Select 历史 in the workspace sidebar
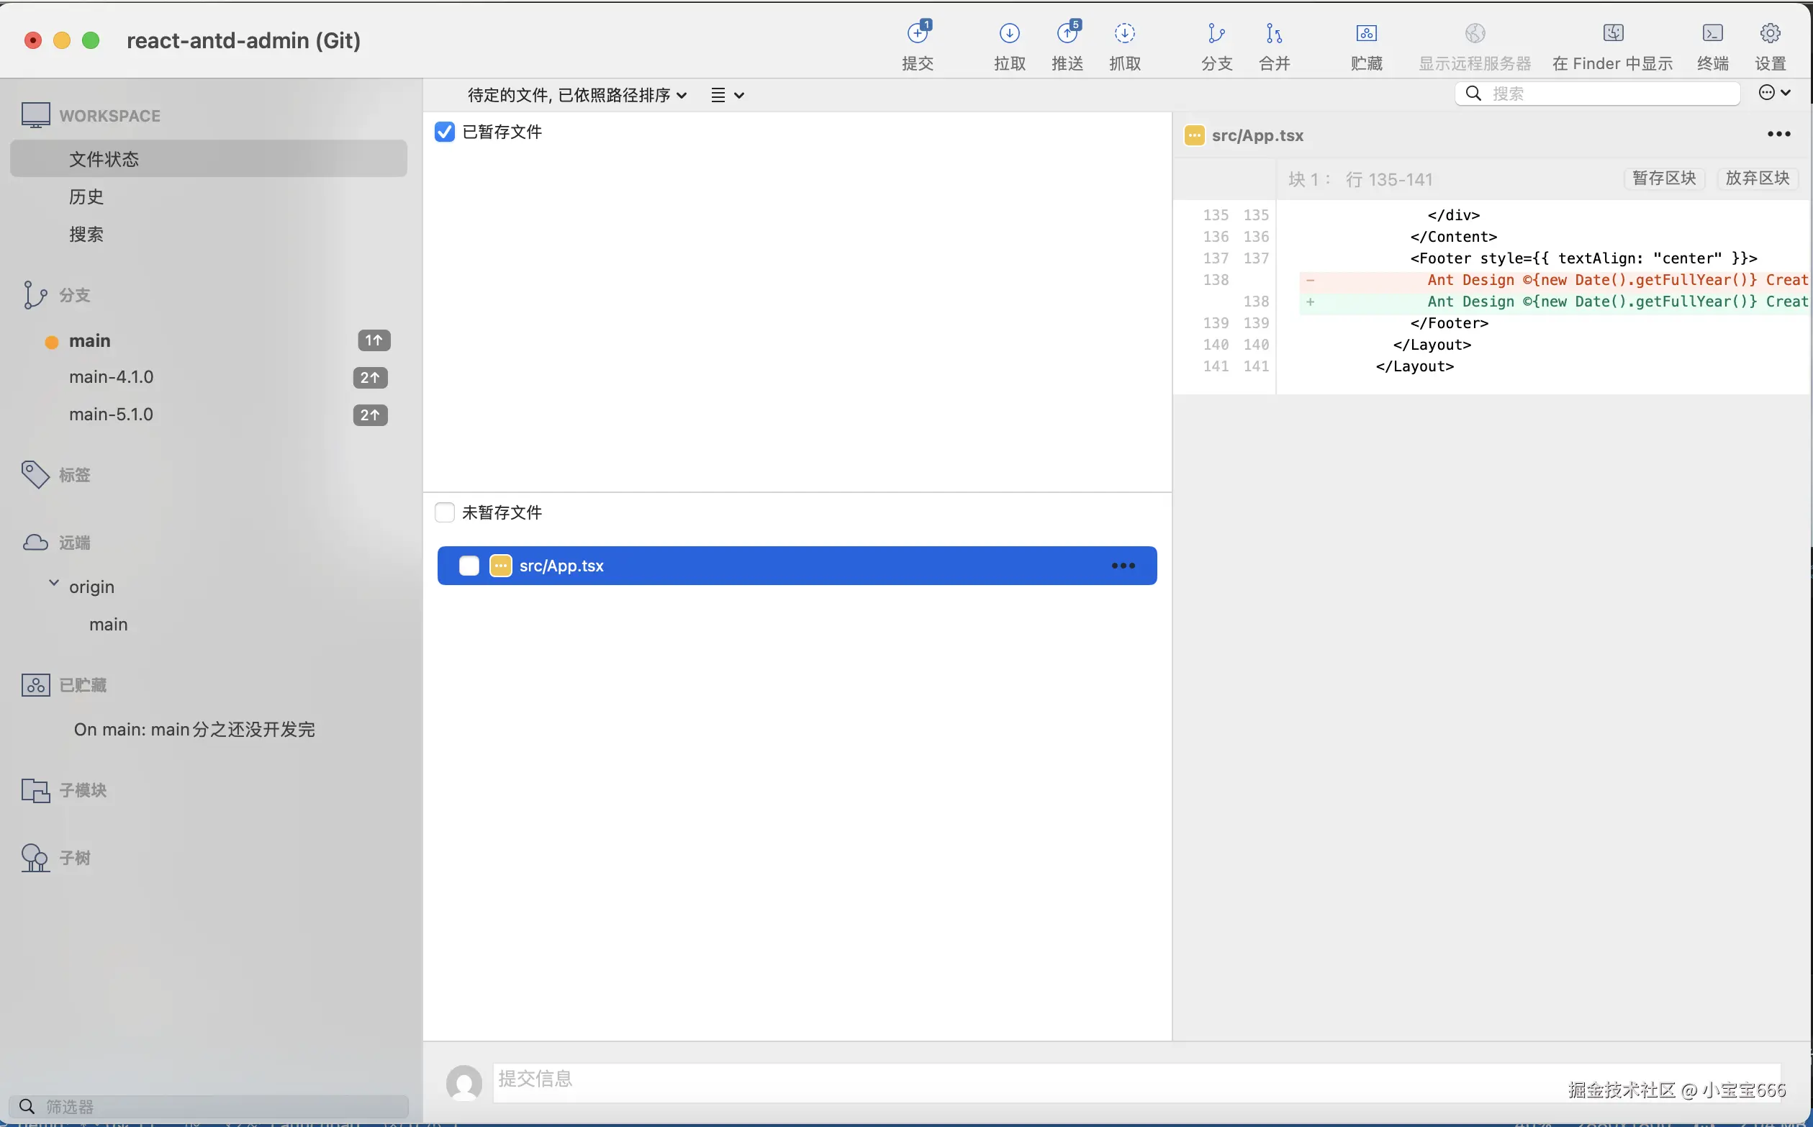Screen dimensions: 1813x1127 pyautogui.click(x=86, y=196)
